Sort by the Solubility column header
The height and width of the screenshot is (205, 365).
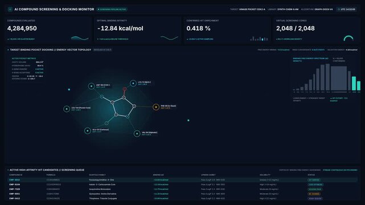[x=265, y=175]
